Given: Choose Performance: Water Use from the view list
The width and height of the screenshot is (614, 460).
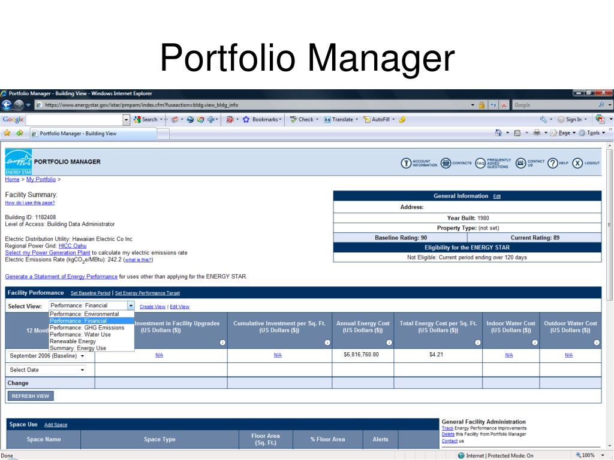Looking at the screenshot, I should click(92, 334).
